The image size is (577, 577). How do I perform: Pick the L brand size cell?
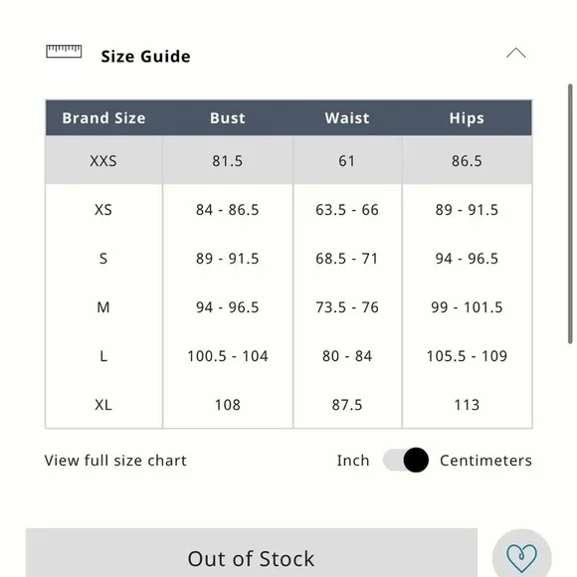tap(103, 356)
